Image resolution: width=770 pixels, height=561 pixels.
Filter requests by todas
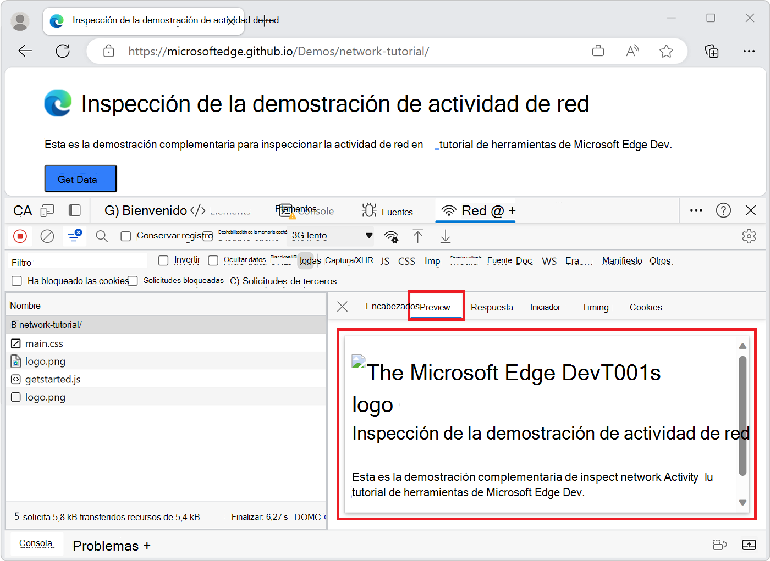pos(310,260)
